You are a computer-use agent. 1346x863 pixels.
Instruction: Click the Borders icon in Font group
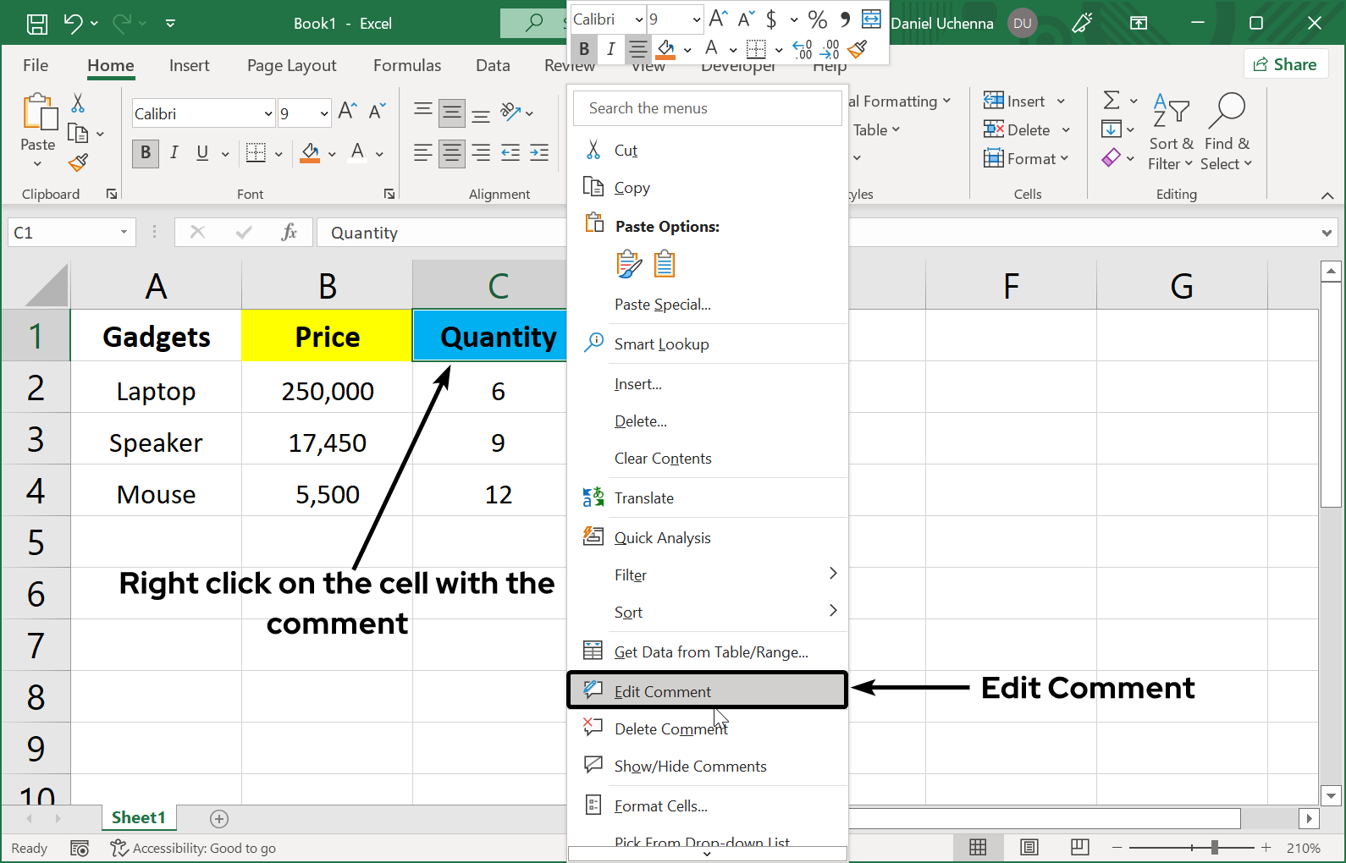(x=256, y=153)
